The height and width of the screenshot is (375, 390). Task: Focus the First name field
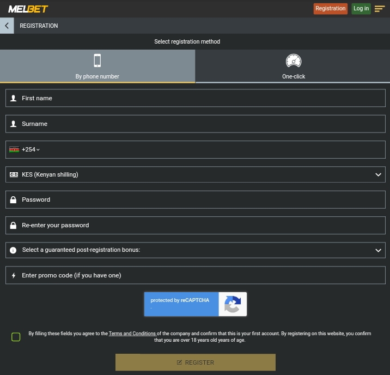196,98
